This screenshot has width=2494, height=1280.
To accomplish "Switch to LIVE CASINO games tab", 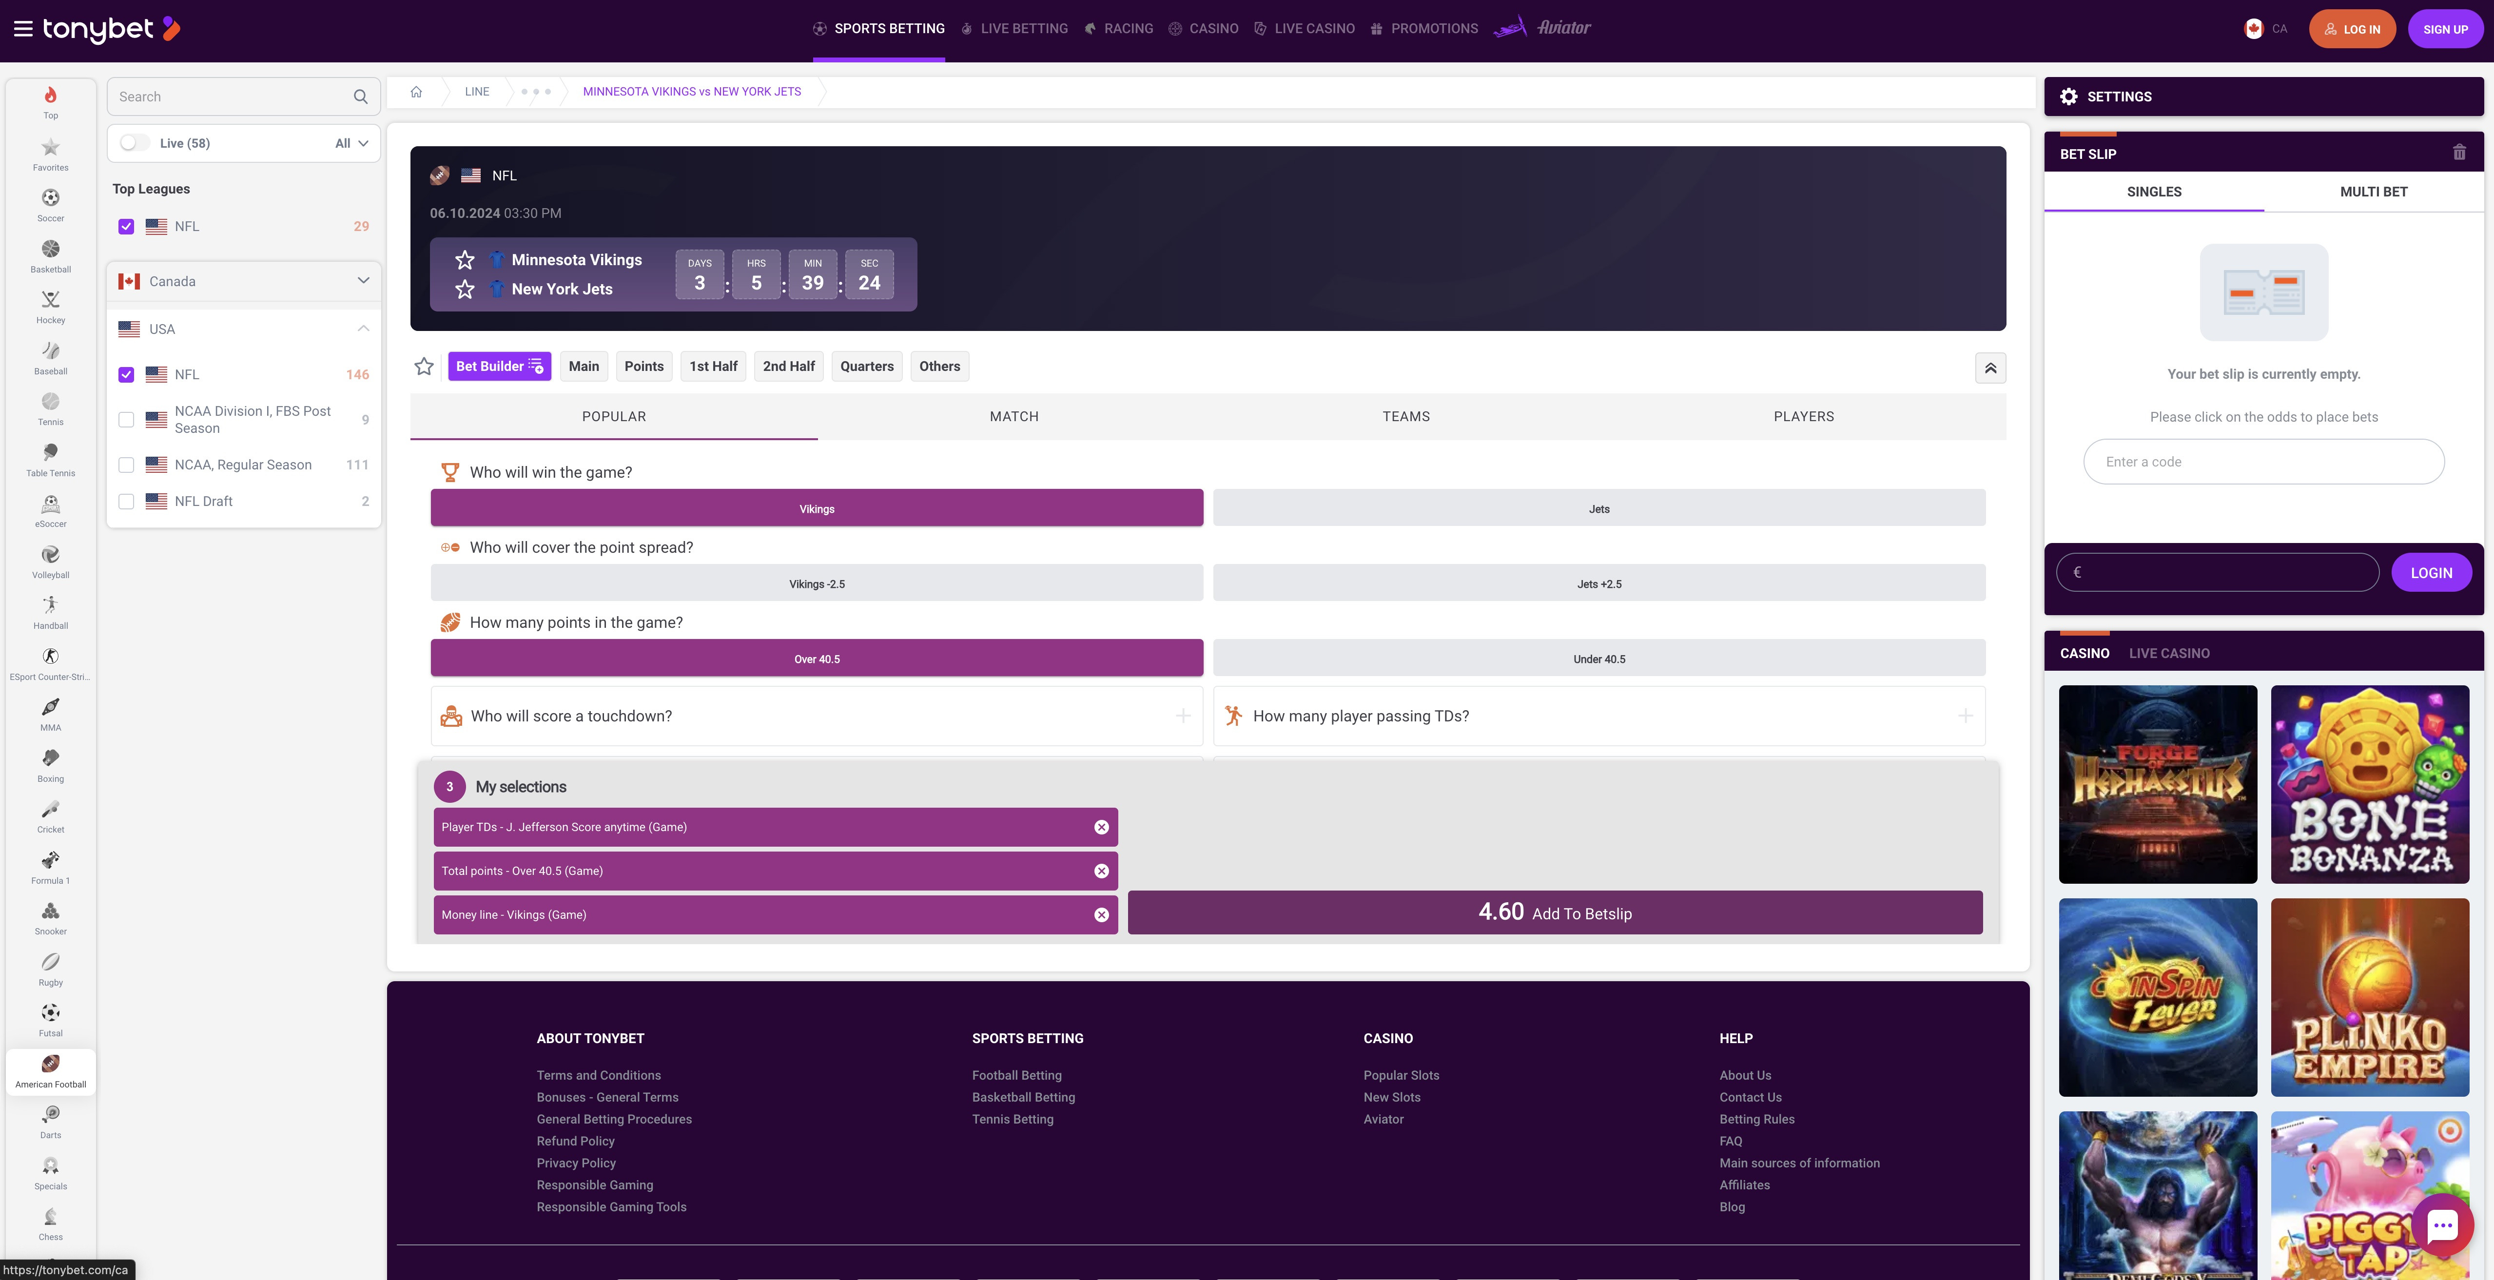I will [2169, 654].
